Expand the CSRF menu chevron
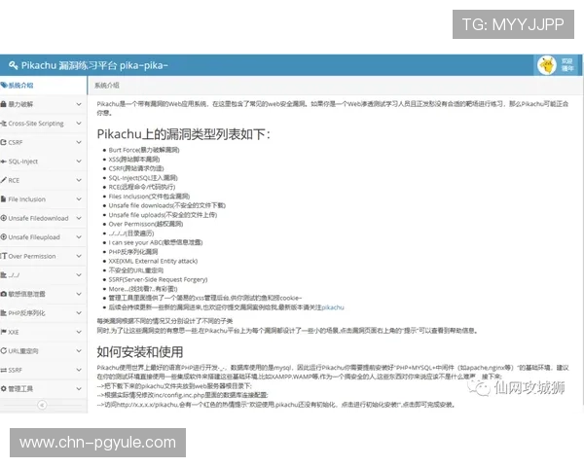This screenshot has width=584, height=467. pos(79,142)
